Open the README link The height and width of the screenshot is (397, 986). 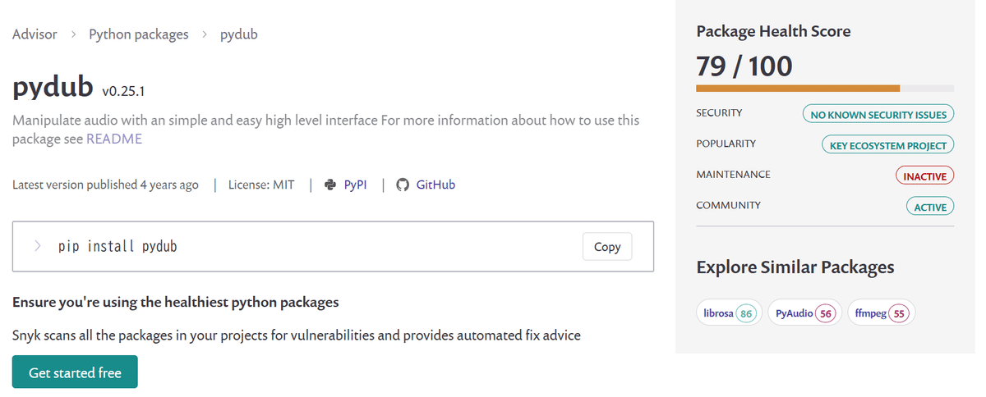click(x=114, y=139)
